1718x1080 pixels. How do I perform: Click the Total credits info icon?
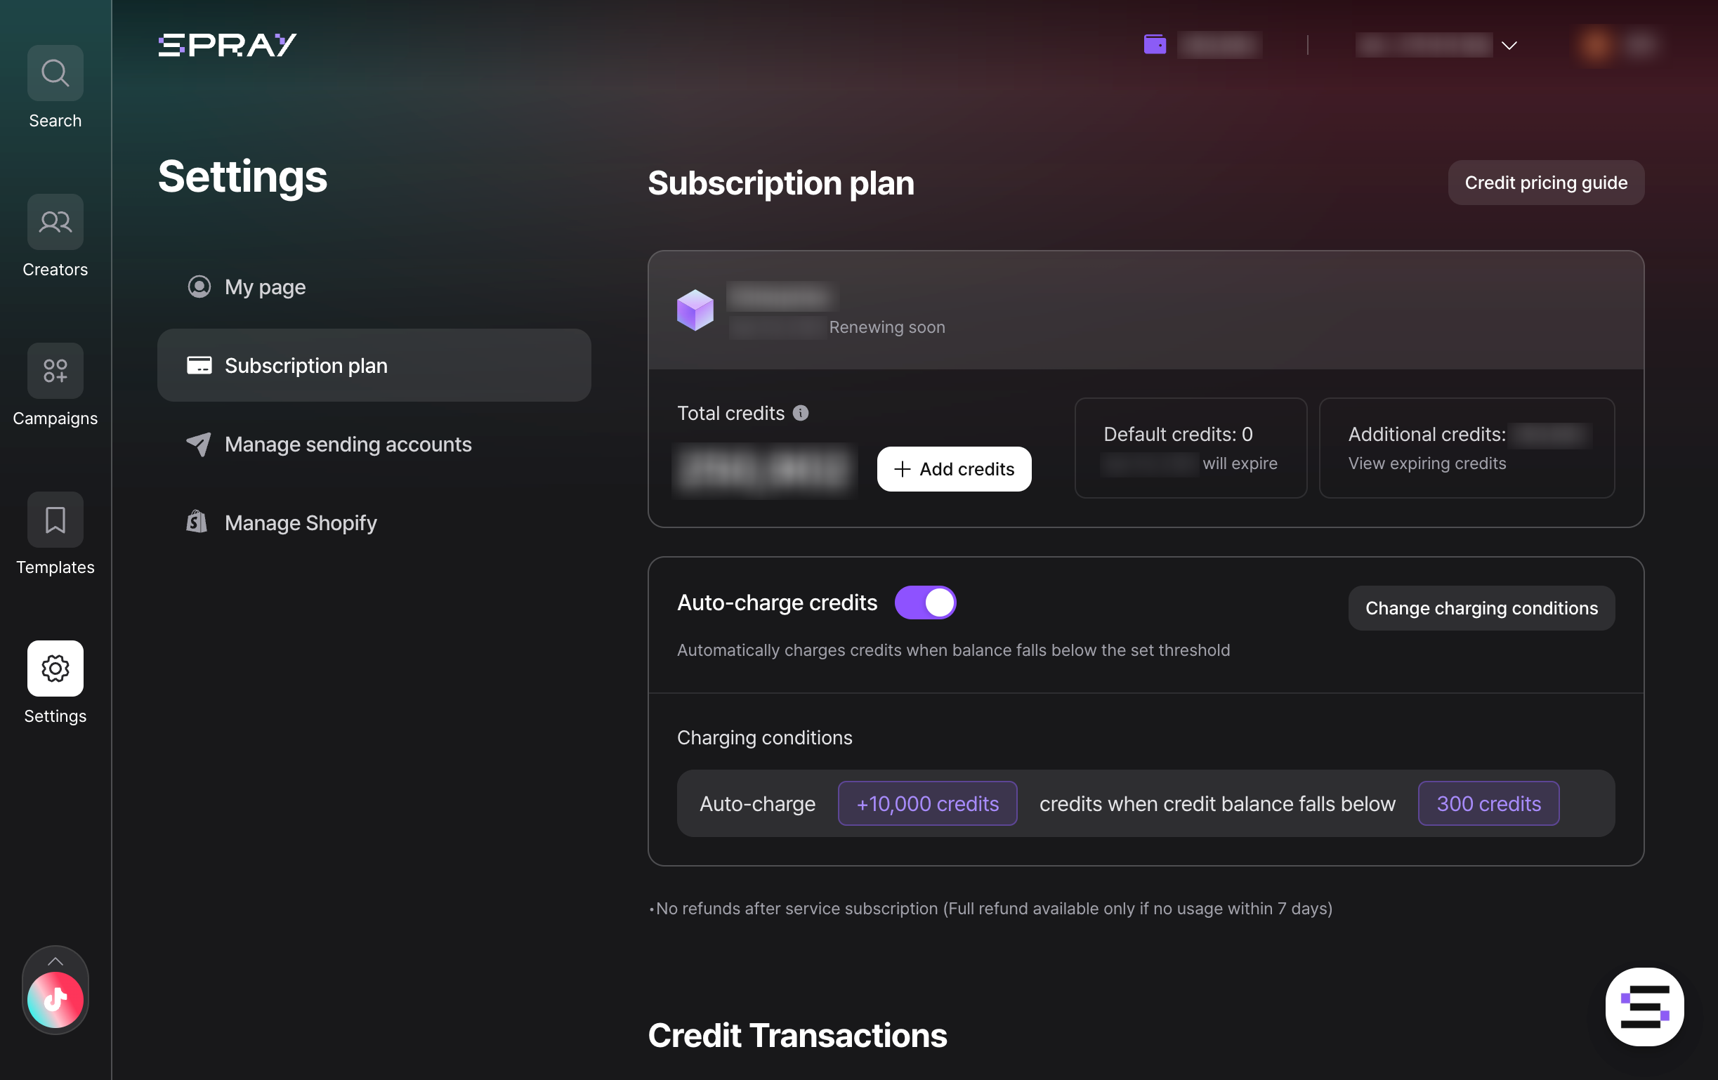coord(801,413)
